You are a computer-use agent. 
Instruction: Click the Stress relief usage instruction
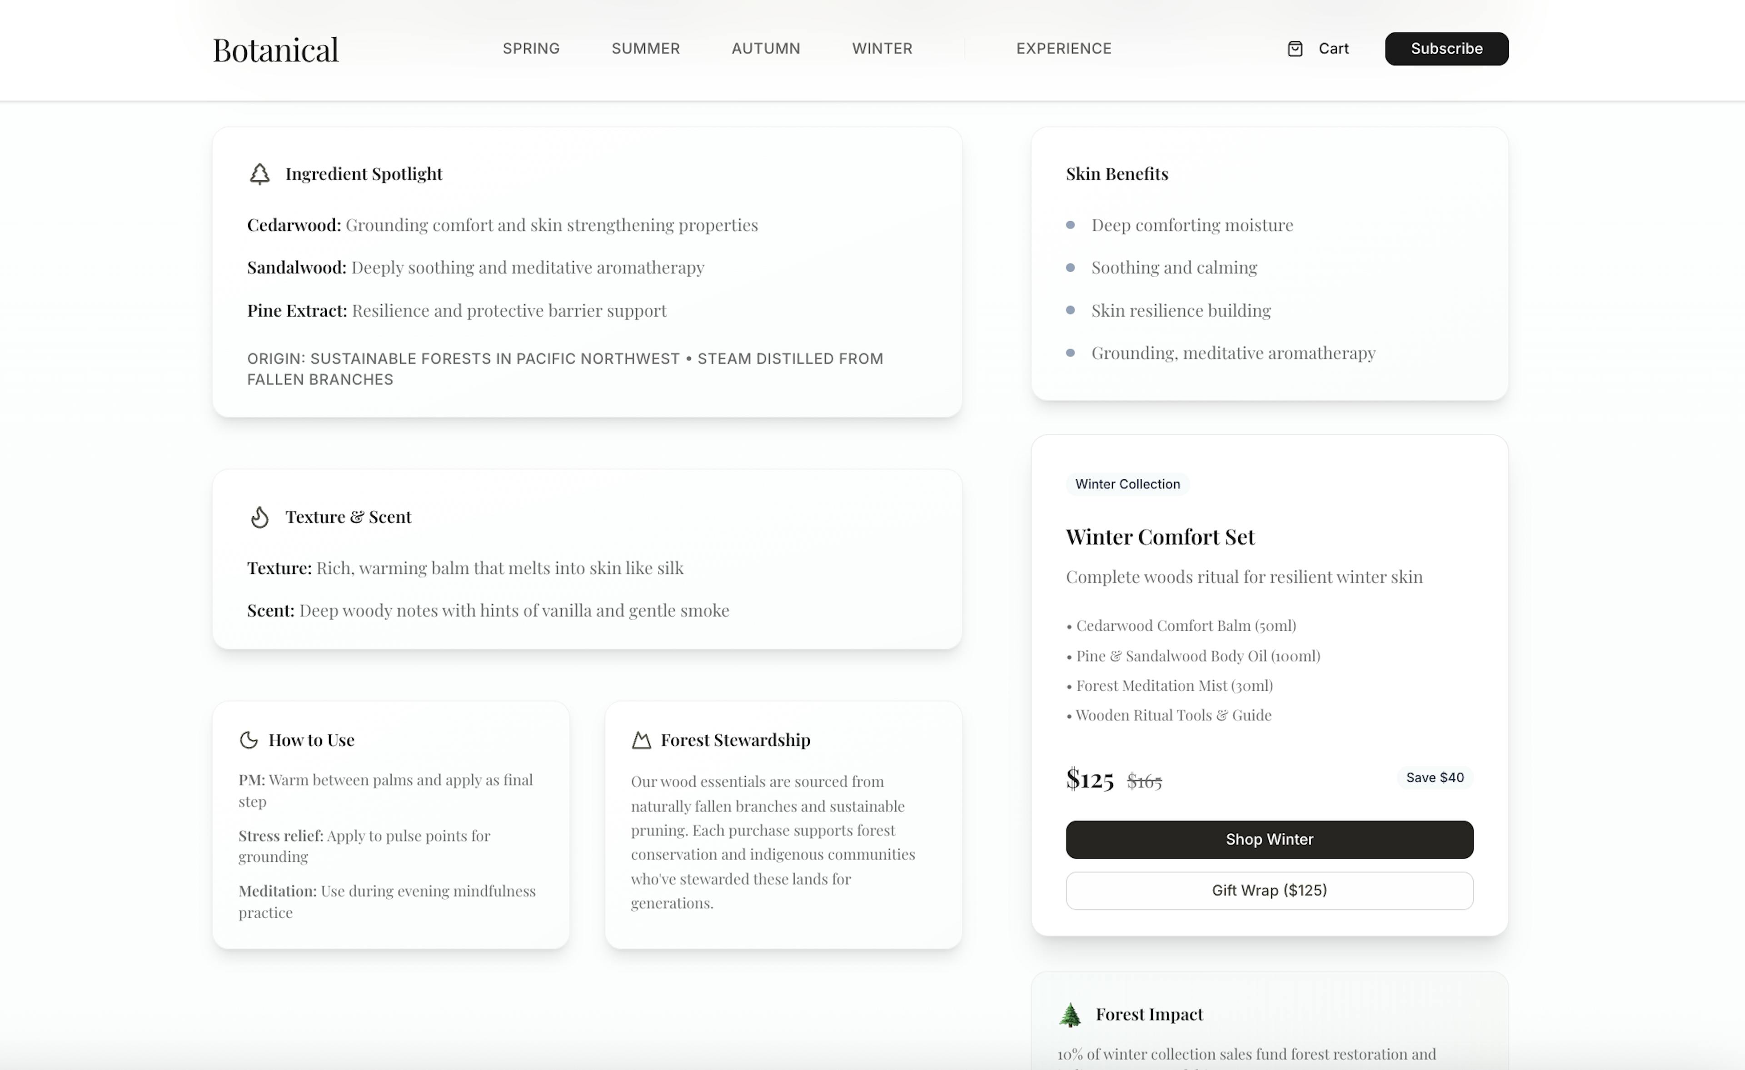point(365,846)
